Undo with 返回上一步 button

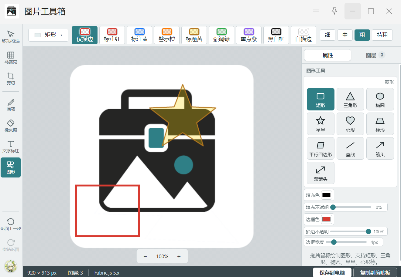click(11, 224)
